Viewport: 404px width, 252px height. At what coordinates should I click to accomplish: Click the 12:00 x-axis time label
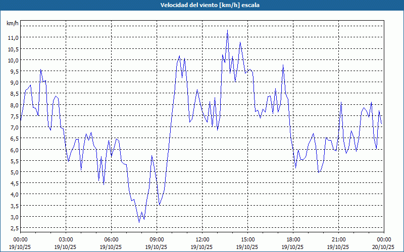tap(202, 239)
